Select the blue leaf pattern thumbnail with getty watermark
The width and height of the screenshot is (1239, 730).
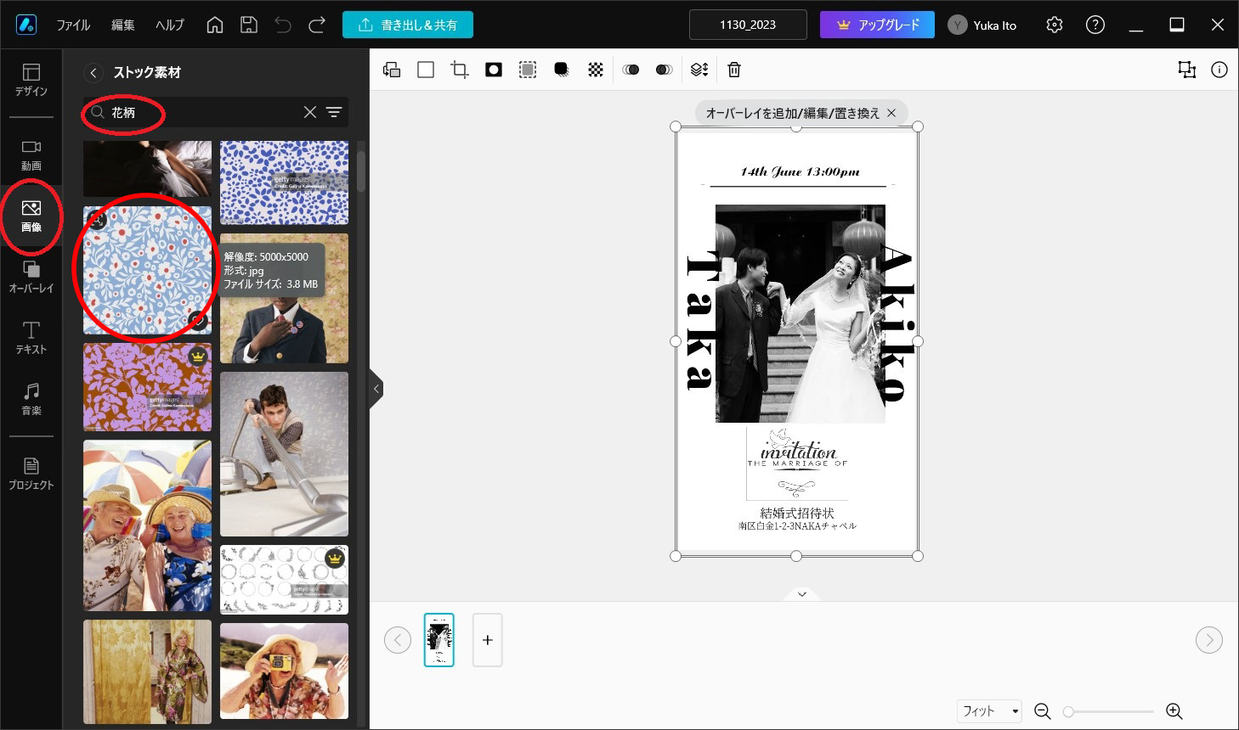point(284,182)
